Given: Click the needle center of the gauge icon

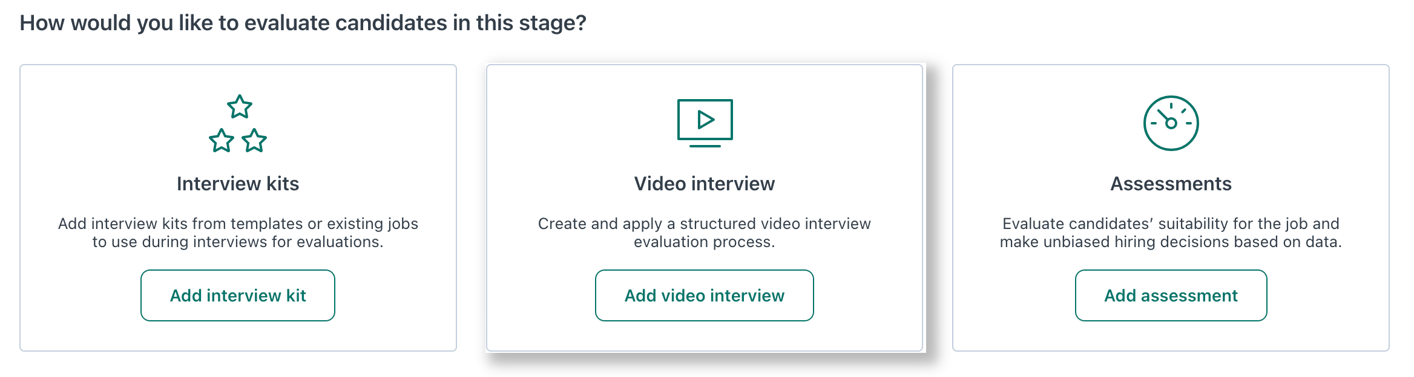Looking at the screenshot, I should click(x=1171, y=123).
